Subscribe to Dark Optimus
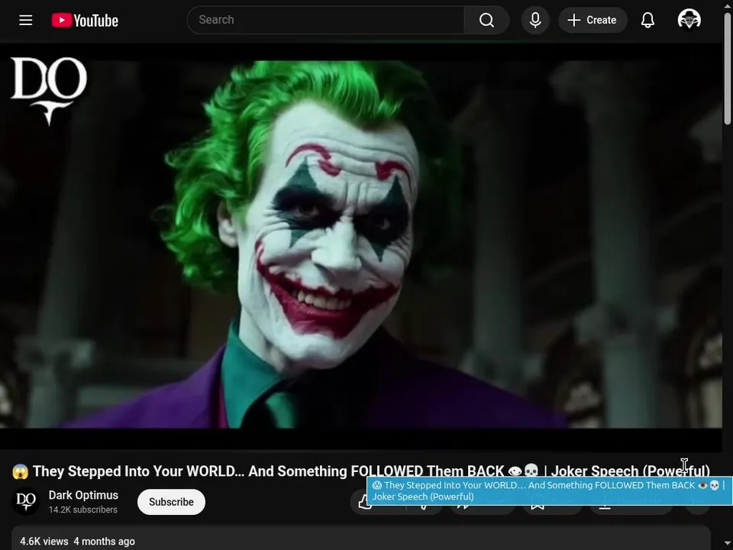The width and height of the screenshot is (733, 550). (x=171, y=502)
